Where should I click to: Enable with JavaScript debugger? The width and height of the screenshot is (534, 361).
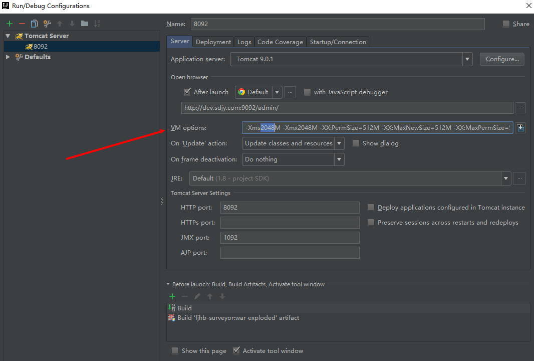307,92
